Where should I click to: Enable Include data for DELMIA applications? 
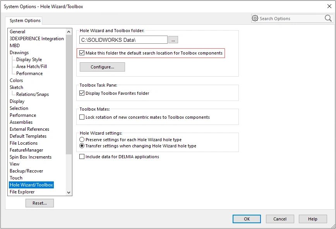point(82,157)
